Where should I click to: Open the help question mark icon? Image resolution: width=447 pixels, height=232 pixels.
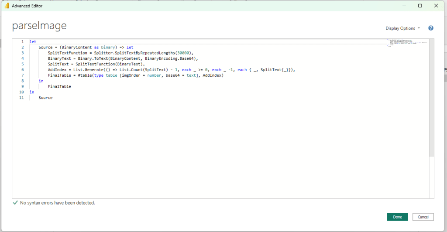click(x=431, y=28)
